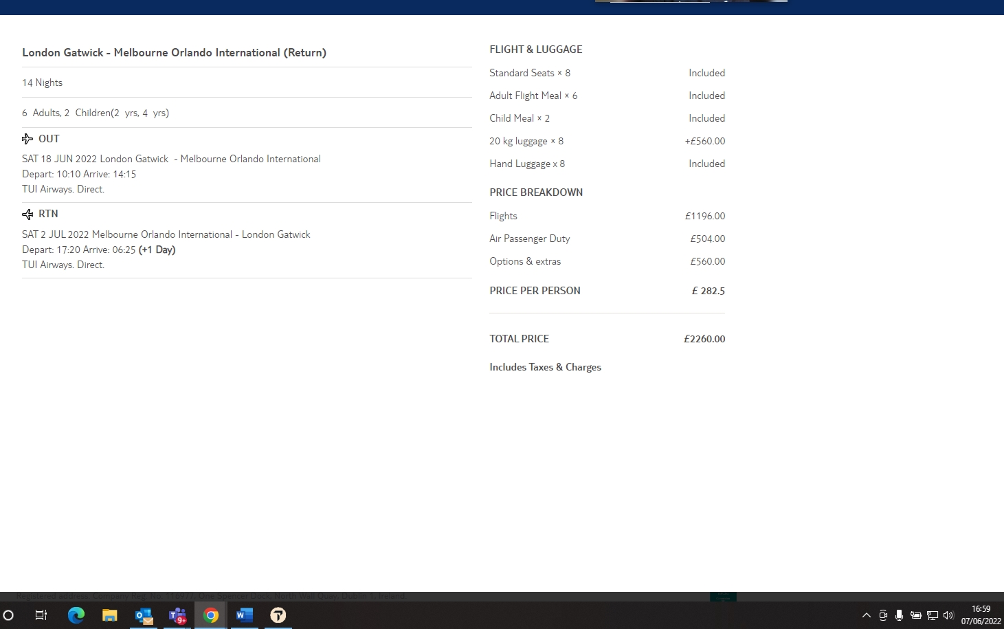Show hidden system tray icons

coord(867,615)
